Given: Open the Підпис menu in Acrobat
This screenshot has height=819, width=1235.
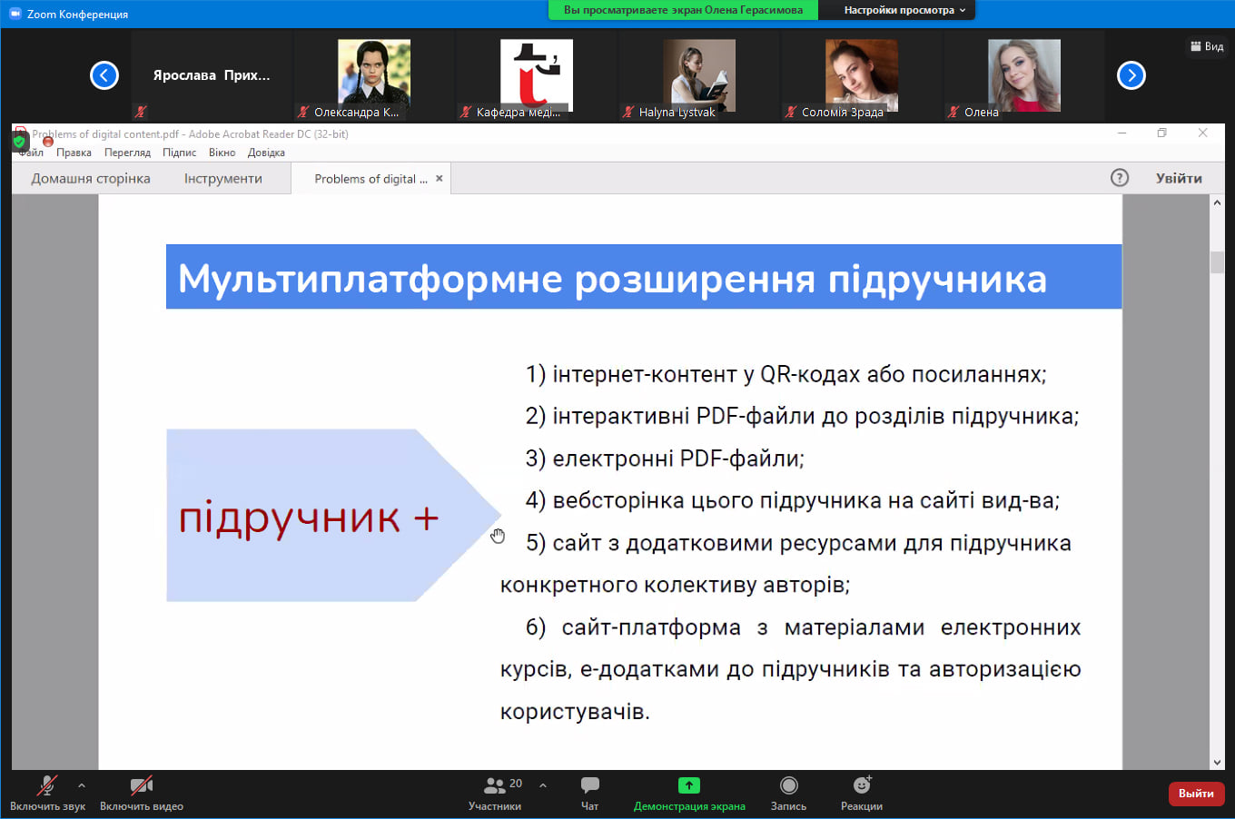Looking at the screenshot, I should pos(179,153).
